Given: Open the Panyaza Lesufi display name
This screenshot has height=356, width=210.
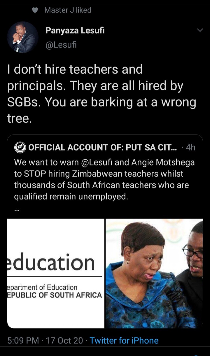Looking at the screenshot, I should (x=75, y=31).
